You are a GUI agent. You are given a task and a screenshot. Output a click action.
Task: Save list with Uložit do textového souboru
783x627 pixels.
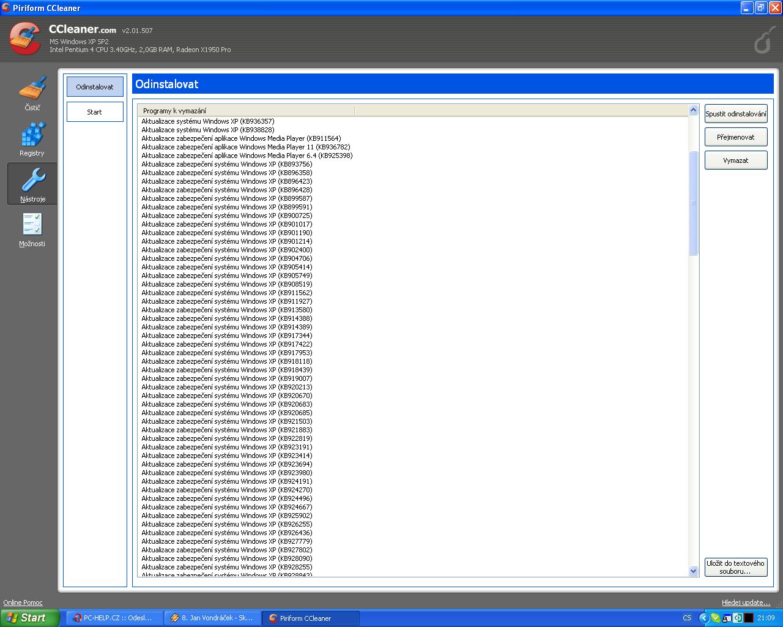[x=735, y=567]
